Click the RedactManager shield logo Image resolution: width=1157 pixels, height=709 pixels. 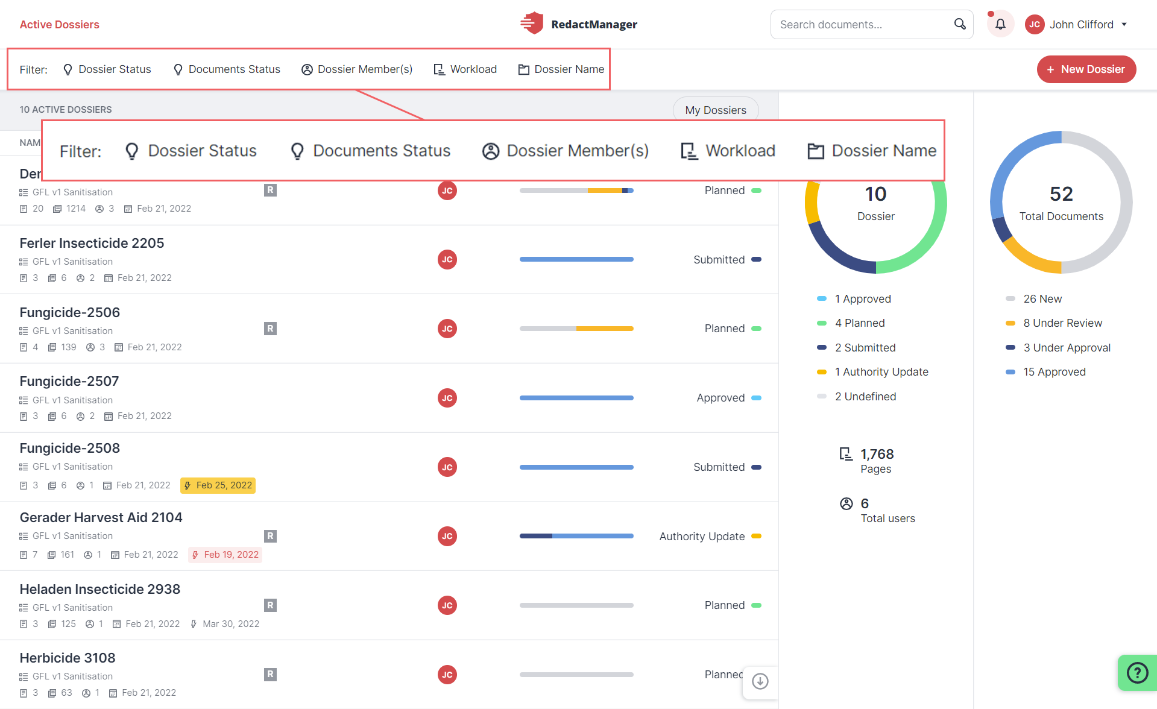(x=532, y=24)
